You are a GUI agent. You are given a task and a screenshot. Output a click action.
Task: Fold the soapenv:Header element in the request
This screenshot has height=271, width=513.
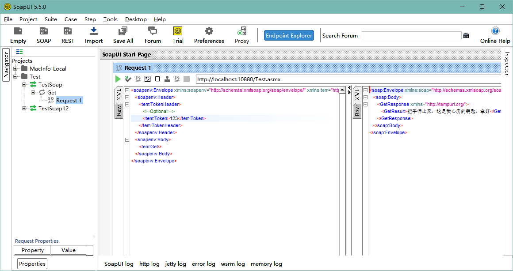pos(127,97)
